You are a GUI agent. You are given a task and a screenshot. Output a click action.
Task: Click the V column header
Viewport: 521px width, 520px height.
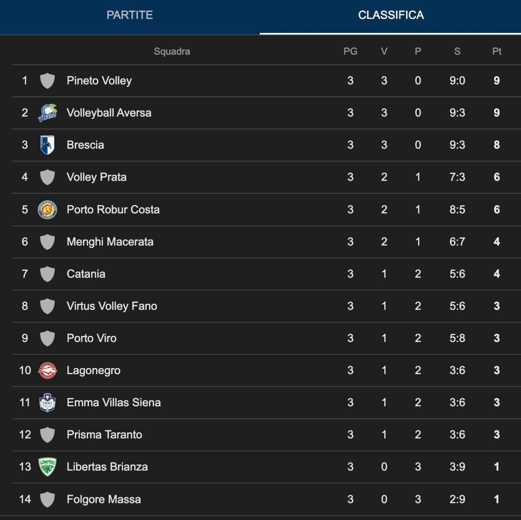click(x=384, y=51)
